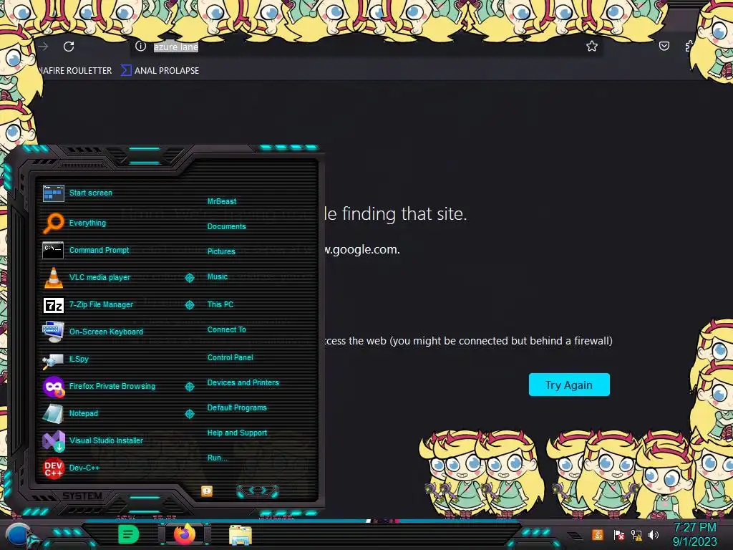The width and height of the screenshot is (733, 550).
Task: Open MrBeast user folder
Action: click(222, 201)
